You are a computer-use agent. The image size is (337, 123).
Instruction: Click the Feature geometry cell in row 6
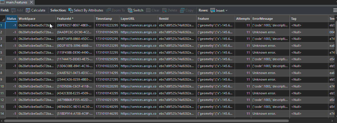point(215,59)
